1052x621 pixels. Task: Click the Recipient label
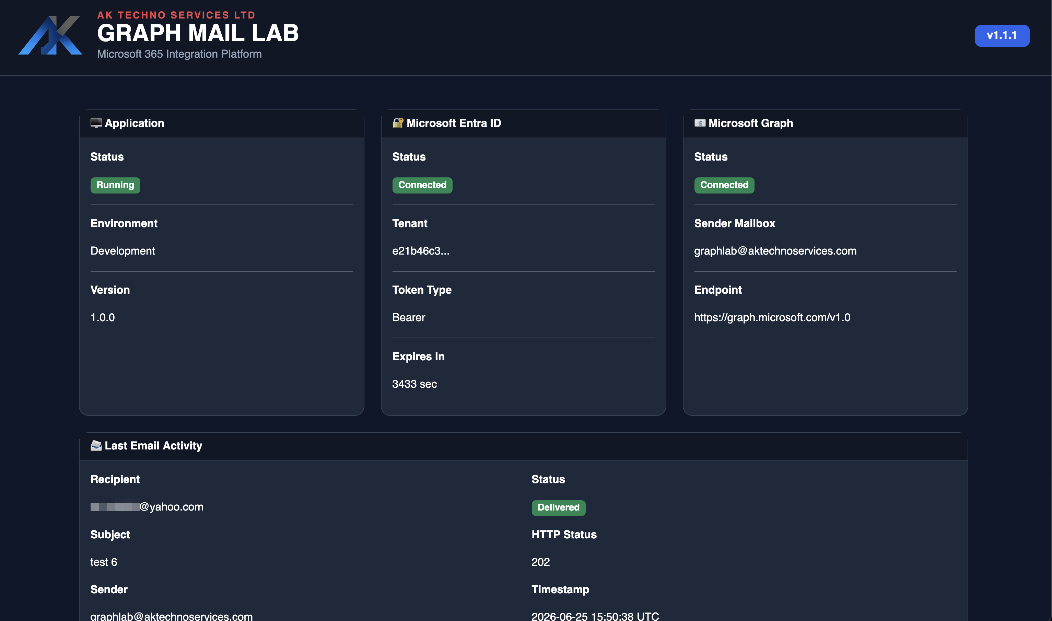[x=115, y=480]
